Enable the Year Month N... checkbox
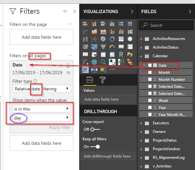Viewport: 195px width, 170px height. click(150, 114)
